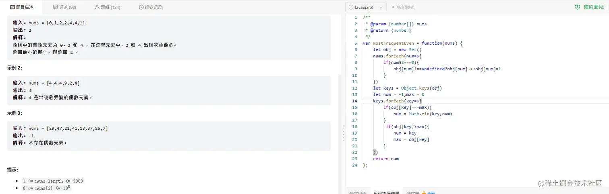
Task: Click the 'nums = [0,1,2,2,4,4,1]' input text
Action: click(x=57, y=23)
